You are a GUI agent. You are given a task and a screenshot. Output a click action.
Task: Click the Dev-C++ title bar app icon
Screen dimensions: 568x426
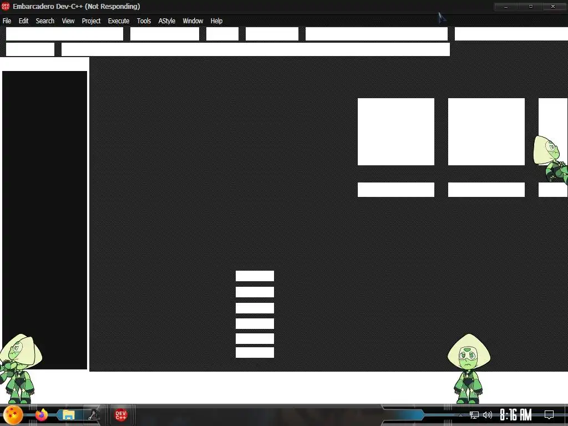click(6, 6)
